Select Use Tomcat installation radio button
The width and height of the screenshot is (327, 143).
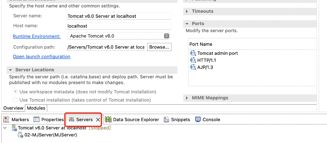[15, 100]
